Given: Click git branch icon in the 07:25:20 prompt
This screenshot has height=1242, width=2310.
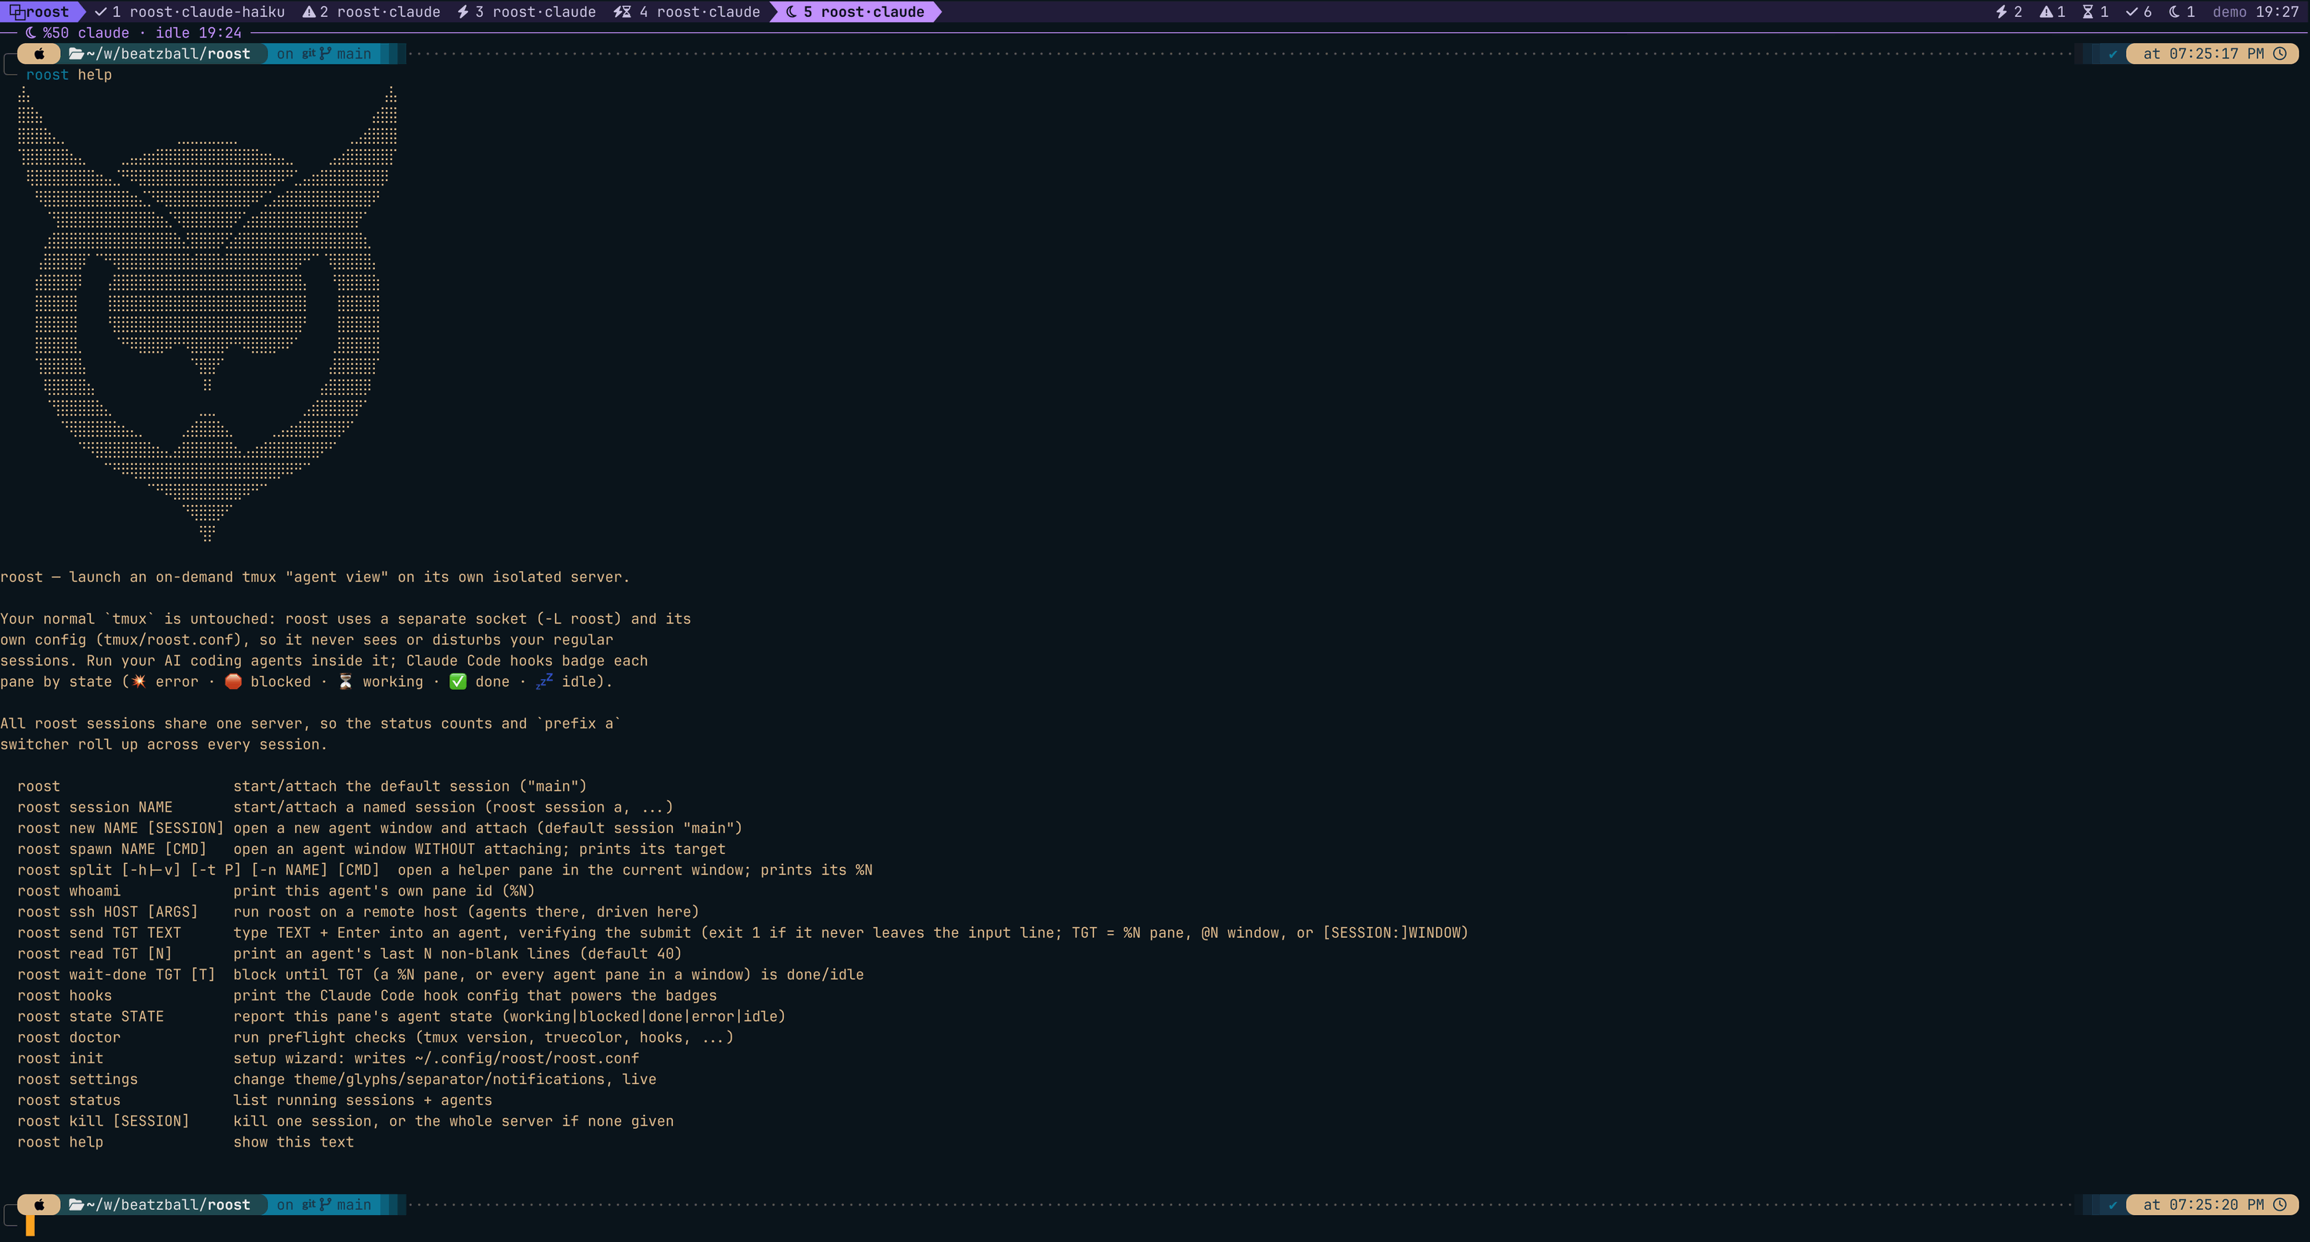Looking at the screenshot, I should click(x=326, y=1204).
